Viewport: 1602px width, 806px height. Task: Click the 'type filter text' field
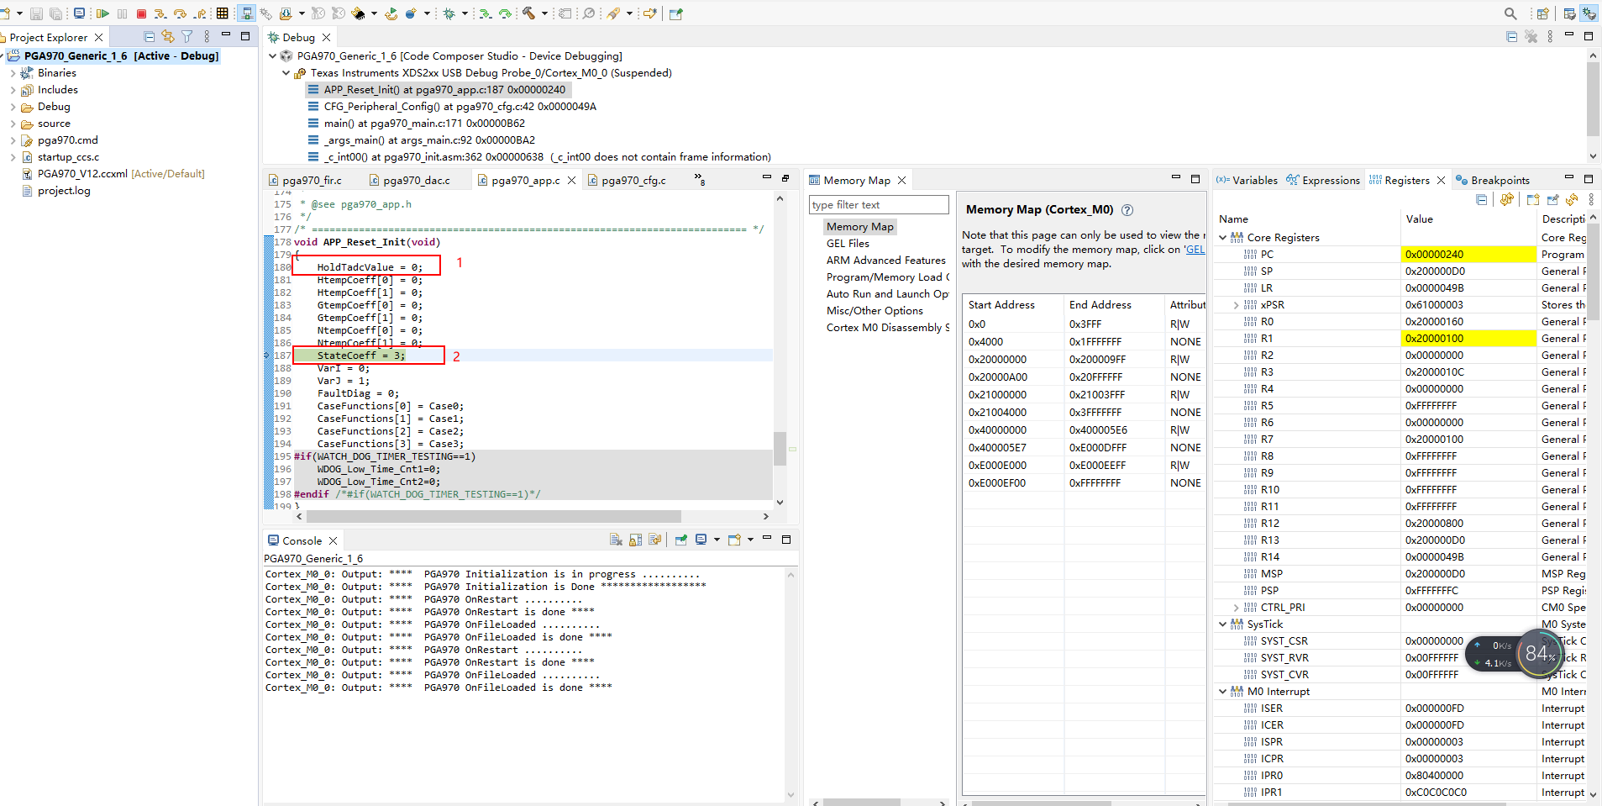(878, 205)
